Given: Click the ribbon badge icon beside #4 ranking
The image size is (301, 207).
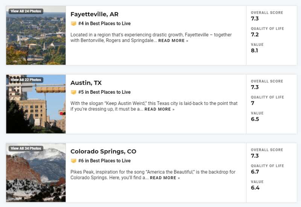Looking at the screenshot, I should click(73, 24).
